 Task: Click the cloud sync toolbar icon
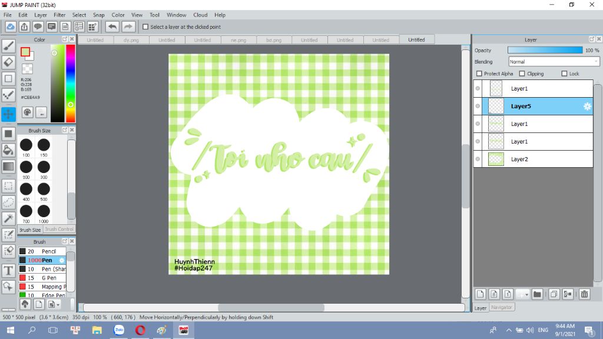(x=11, y=27)
